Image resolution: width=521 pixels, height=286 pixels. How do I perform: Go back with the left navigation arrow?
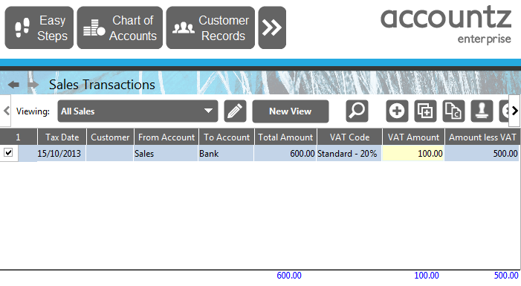(x=13, y=85)
